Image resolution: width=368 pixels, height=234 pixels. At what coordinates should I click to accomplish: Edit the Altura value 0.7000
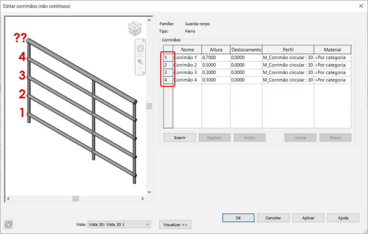(x=216, y=58)
